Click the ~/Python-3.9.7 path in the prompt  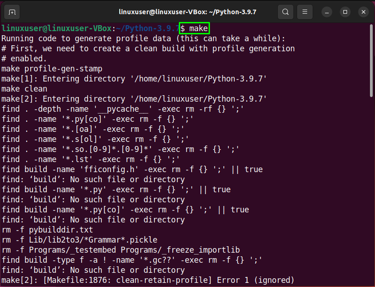coord(145,28)
